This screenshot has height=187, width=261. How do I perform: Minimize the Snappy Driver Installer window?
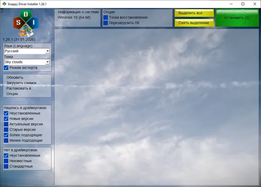click(231, 4)
